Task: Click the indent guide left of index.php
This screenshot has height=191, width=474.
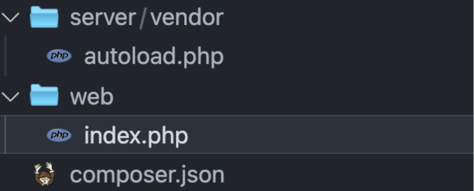Action: 5,135
